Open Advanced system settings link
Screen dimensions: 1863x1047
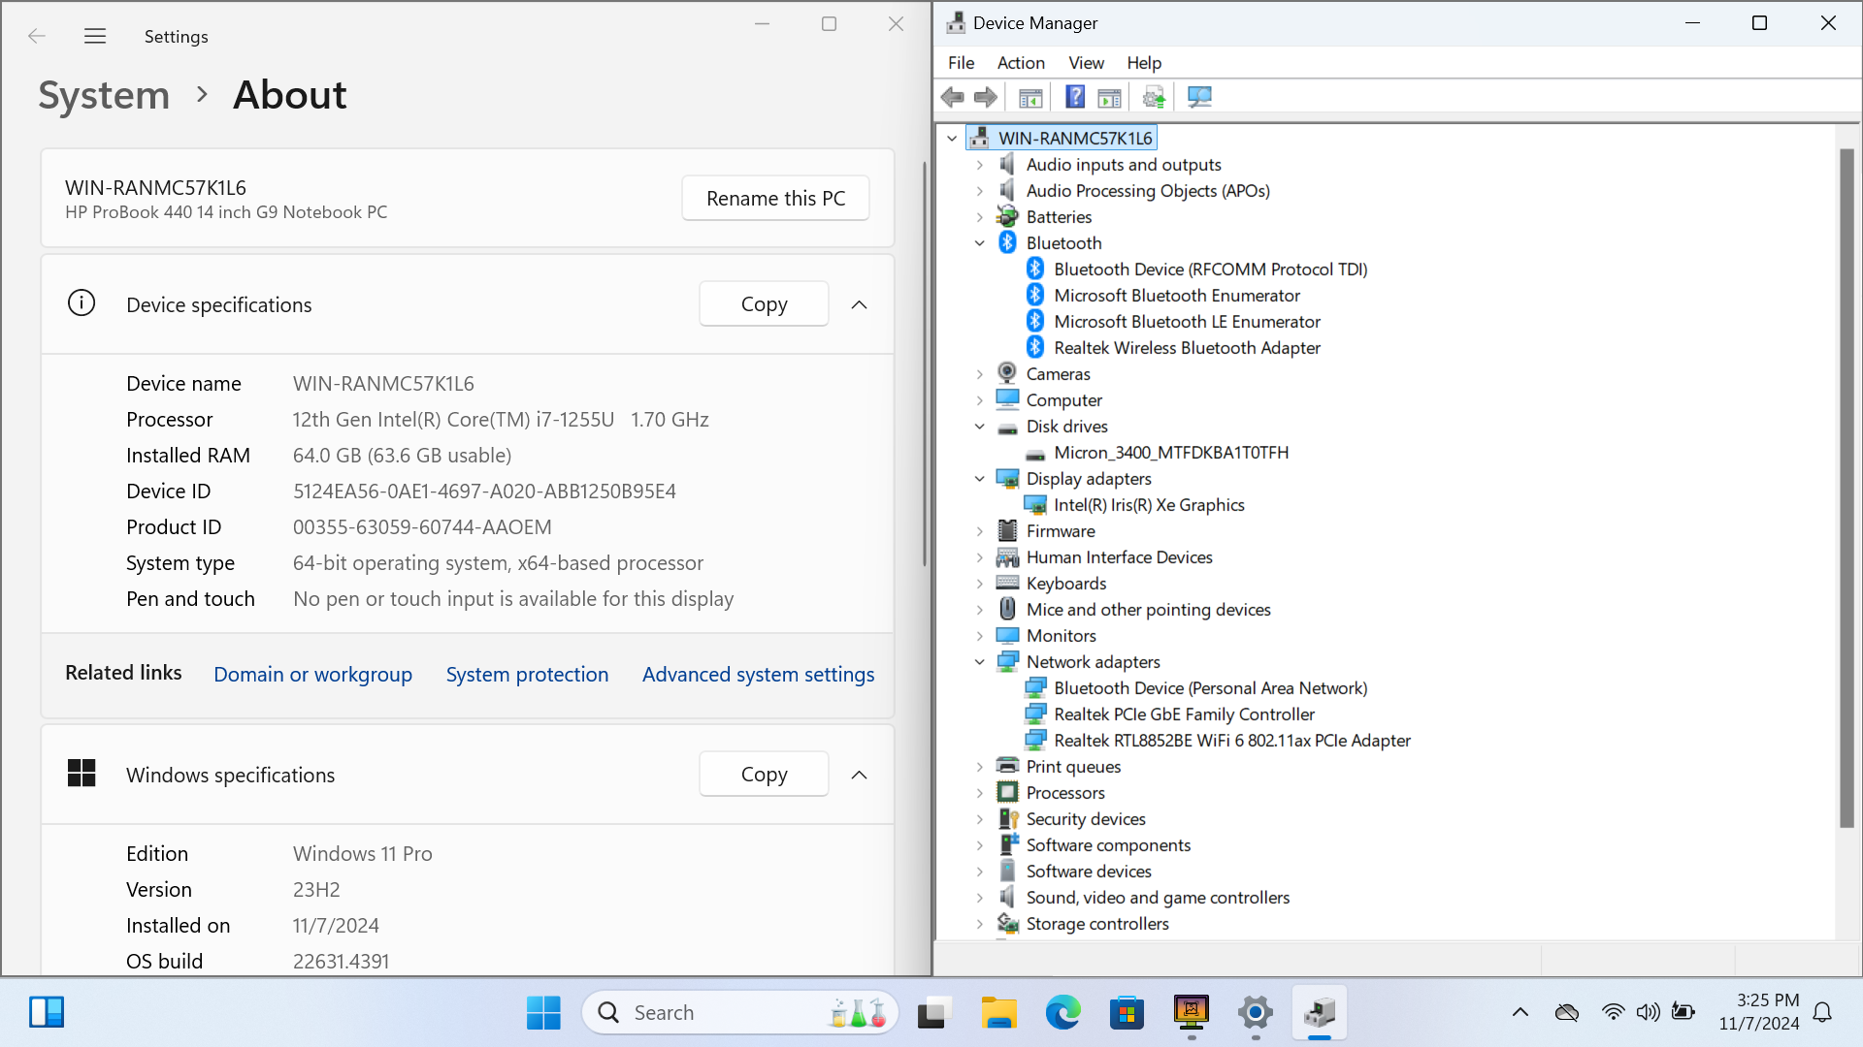758,674
